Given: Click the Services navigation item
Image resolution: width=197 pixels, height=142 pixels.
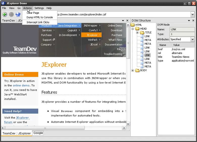Looking at the screenshot, I should click(47, 30).
